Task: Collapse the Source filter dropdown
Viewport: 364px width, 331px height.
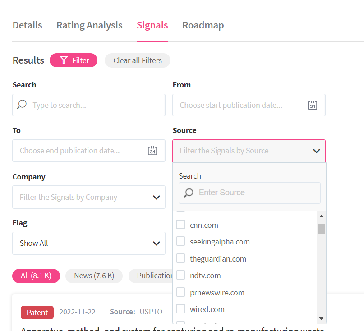Action: tap(316, 151)
